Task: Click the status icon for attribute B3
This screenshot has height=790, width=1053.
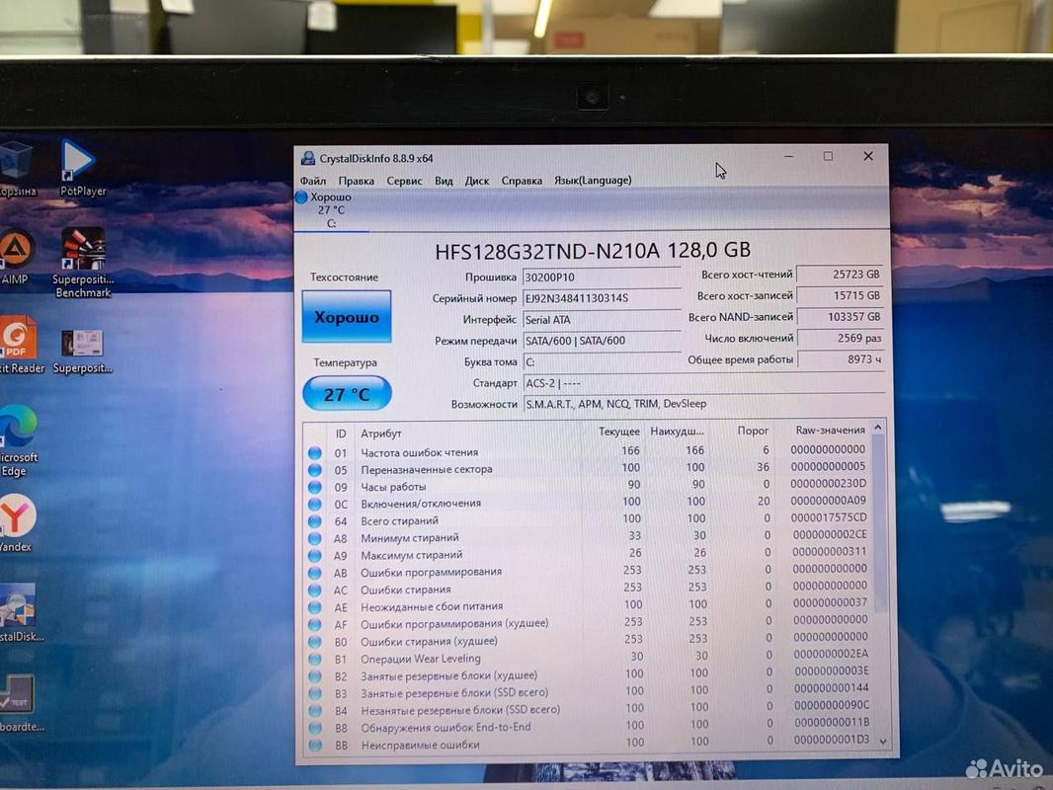Action: point(314,693)
